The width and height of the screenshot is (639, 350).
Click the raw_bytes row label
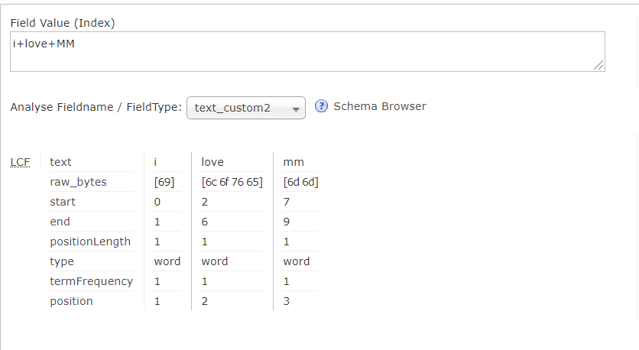78,182
